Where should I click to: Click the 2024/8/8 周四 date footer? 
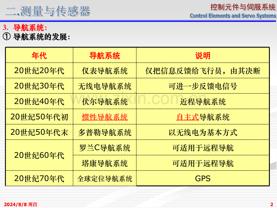tap(20, 204)
